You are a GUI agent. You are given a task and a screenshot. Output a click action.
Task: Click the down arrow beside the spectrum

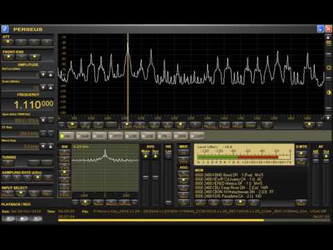point(328,118)
